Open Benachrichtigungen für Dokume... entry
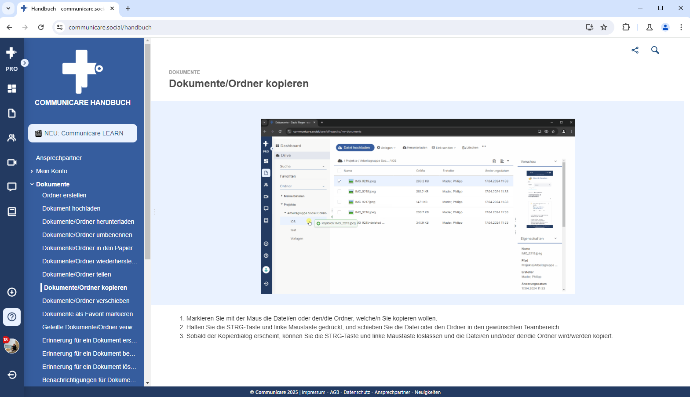The height and width of the screenshot is (397, 690). [x=89, y=380]
